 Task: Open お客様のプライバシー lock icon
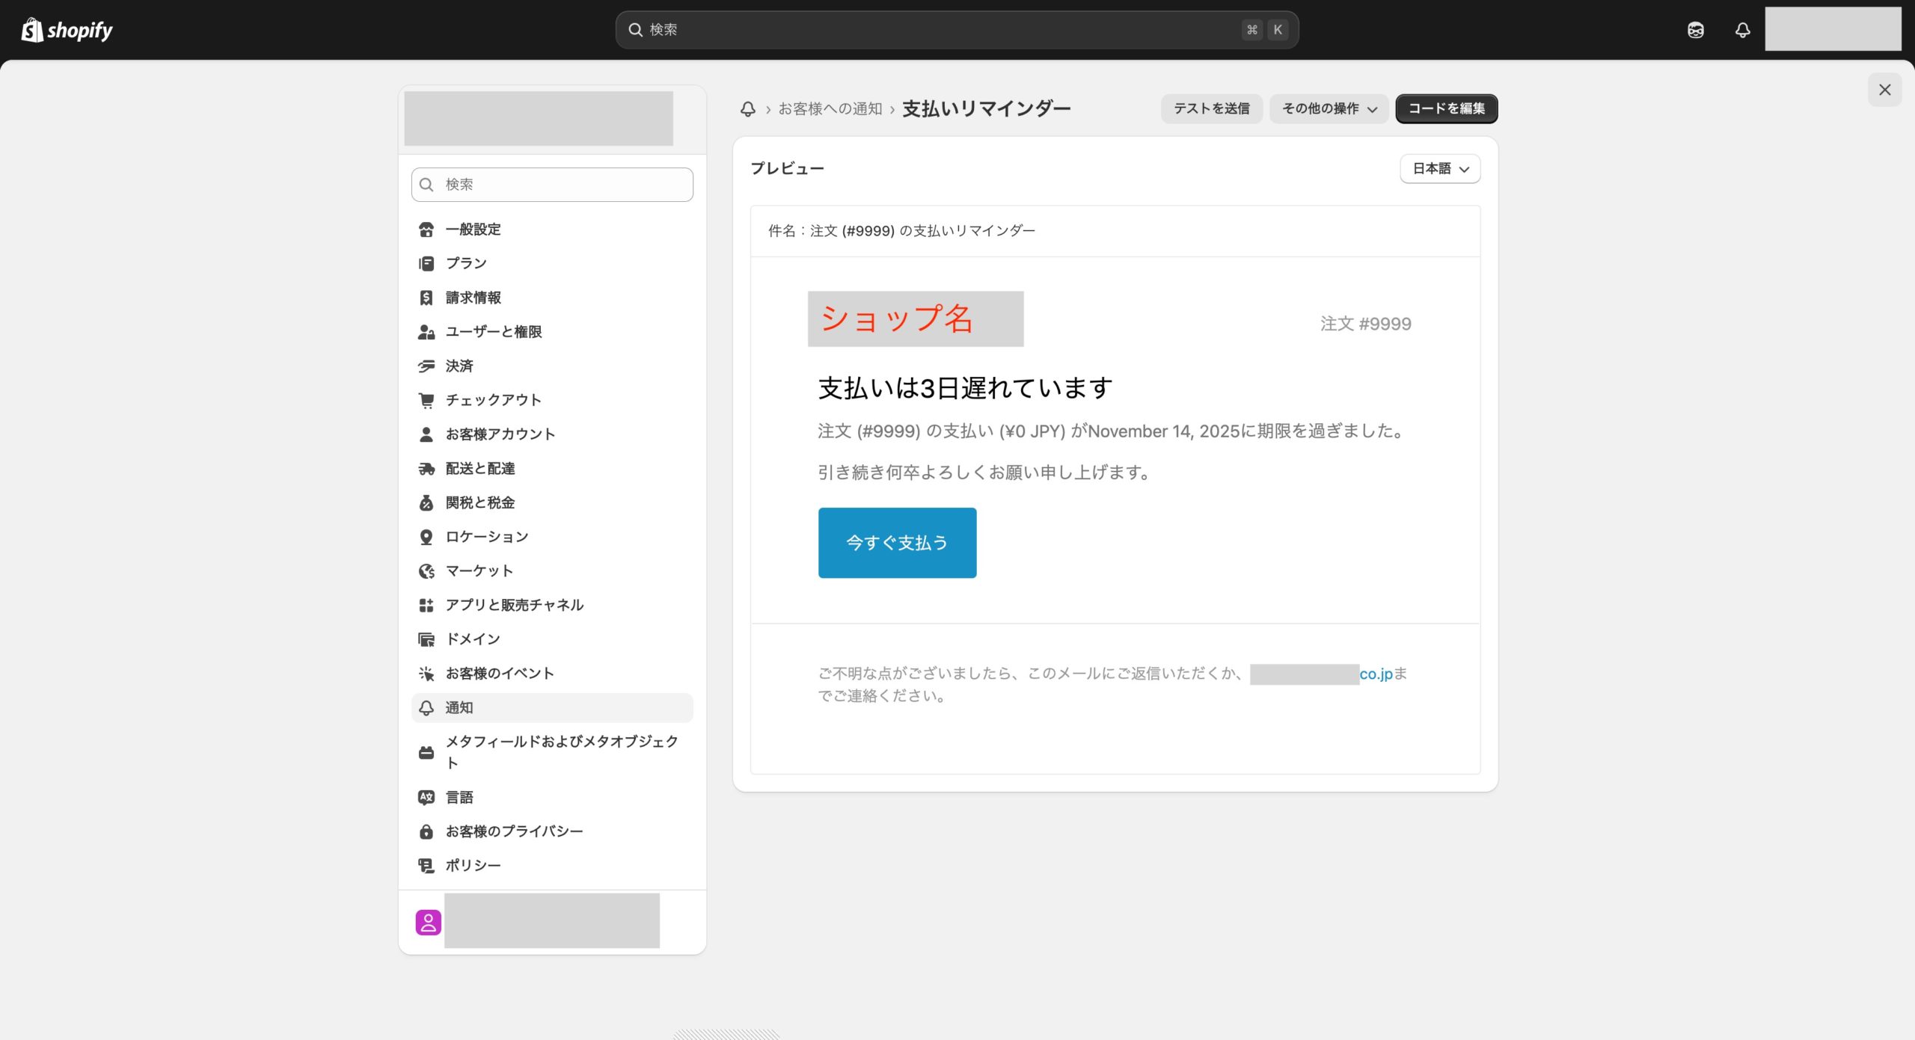(426, 831)
